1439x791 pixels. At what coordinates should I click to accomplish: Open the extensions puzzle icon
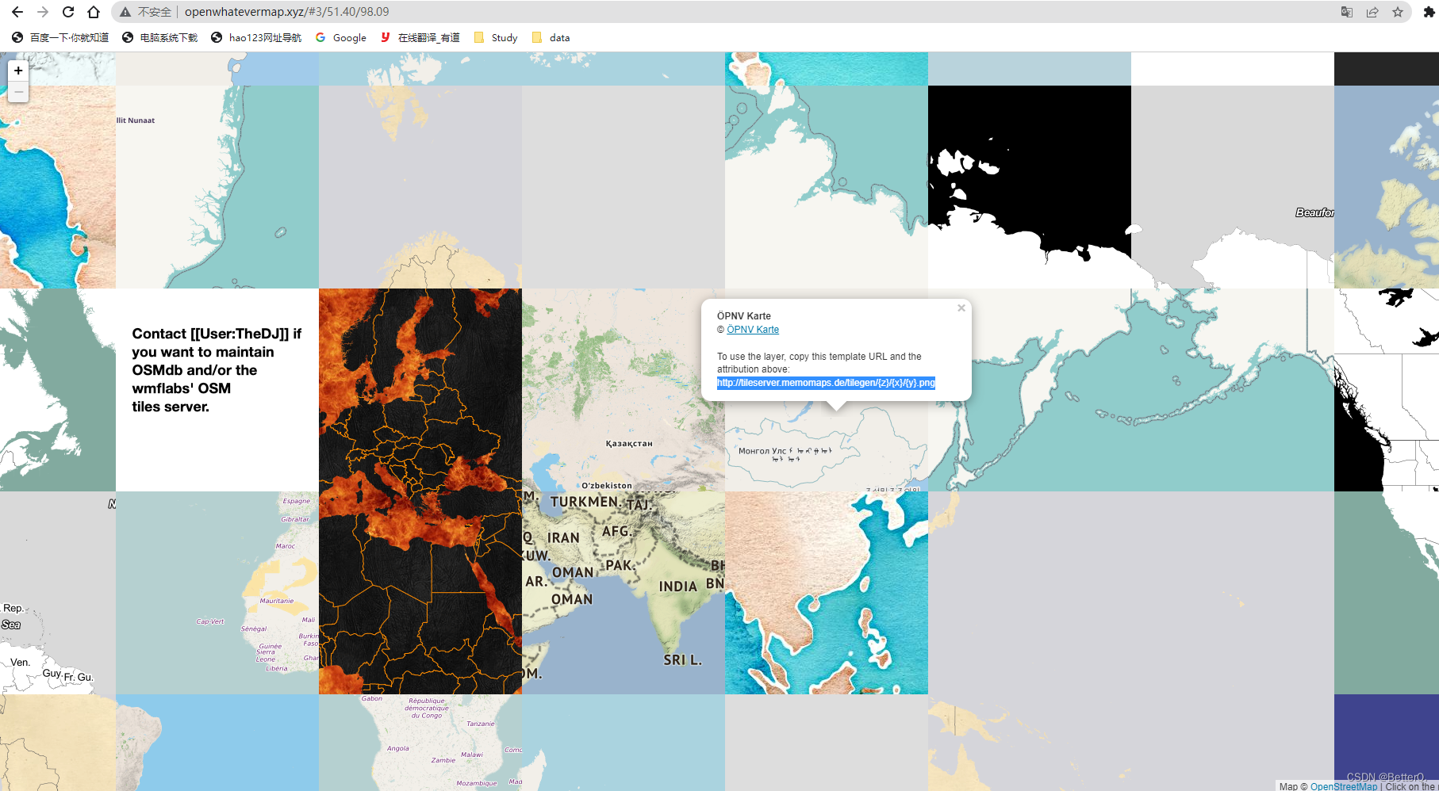[1429, 12]
